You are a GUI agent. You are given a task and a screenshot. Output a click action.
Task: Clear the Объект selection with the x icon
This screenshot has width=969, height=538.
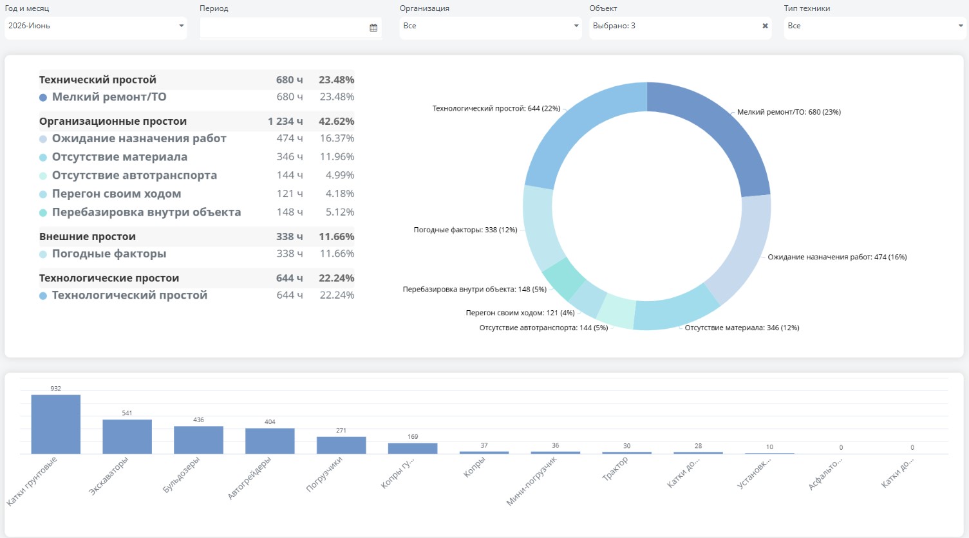(765, 26)
